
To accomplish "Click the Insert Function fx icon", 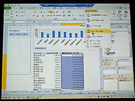I will 34,22.
